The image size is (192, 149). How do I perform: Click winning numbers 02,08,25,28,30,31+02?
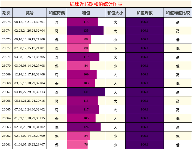30,127
